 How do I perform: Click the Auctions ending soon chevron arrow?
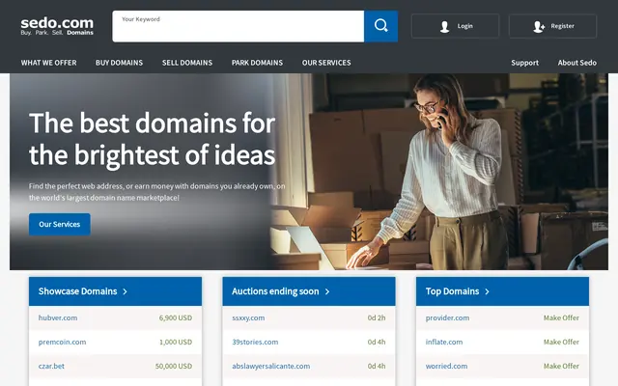coord(327,291)
